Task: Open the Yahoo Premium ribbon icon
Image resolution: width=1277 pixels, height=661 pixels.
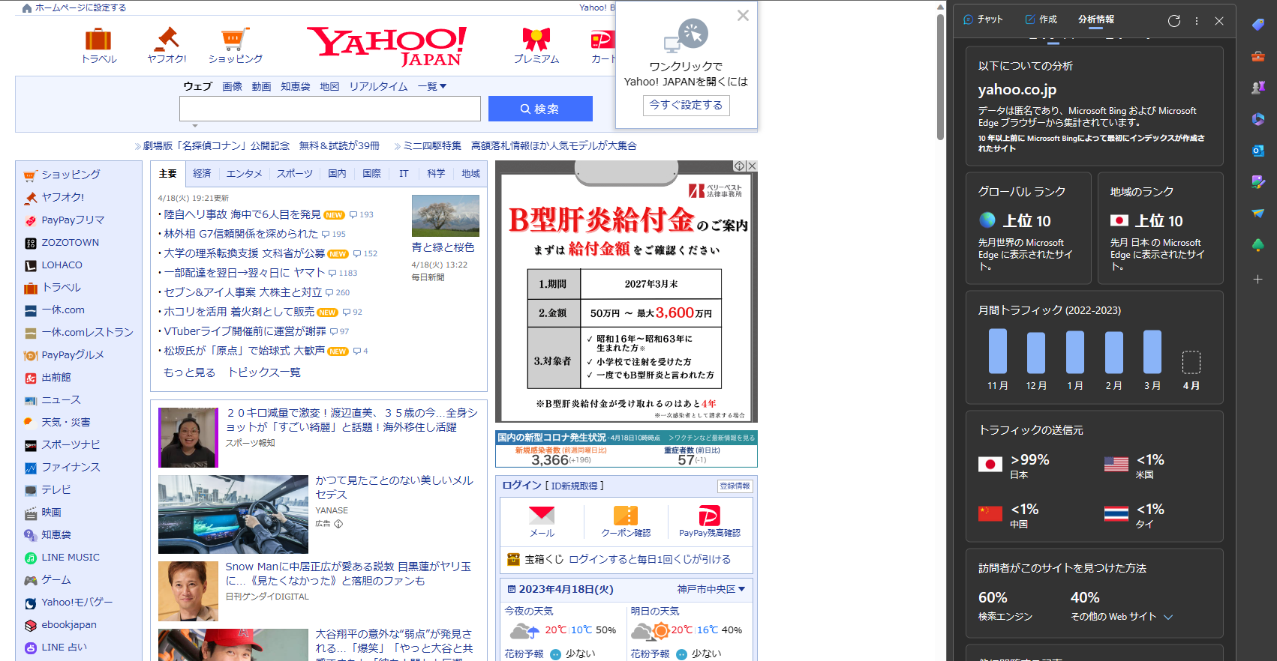Action: click(x=536, y=39)
